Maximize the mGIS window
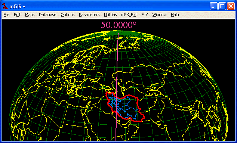 [222, 6]
